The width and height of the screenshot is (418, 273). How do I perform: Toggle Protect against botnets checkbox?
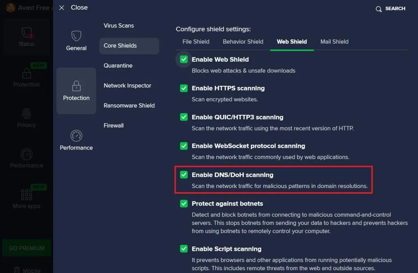184,204
